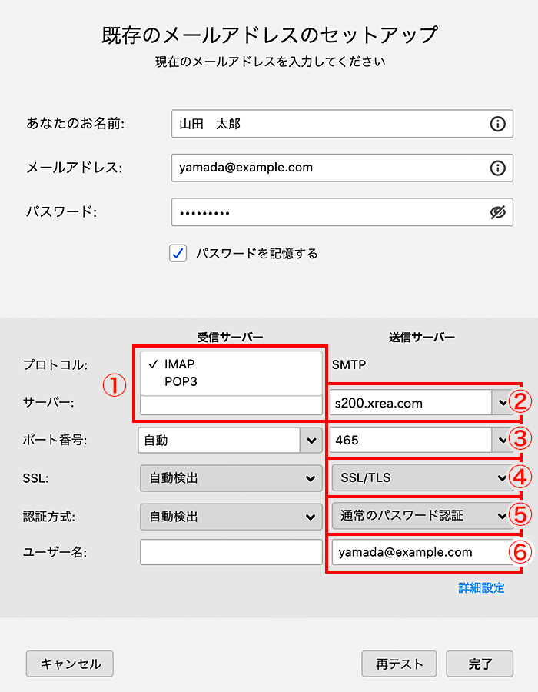Image resolution: width=538 pixels, height=692 pixels.
Task: Click the info icon beside the name field
Action: click(x=497, y=123)
